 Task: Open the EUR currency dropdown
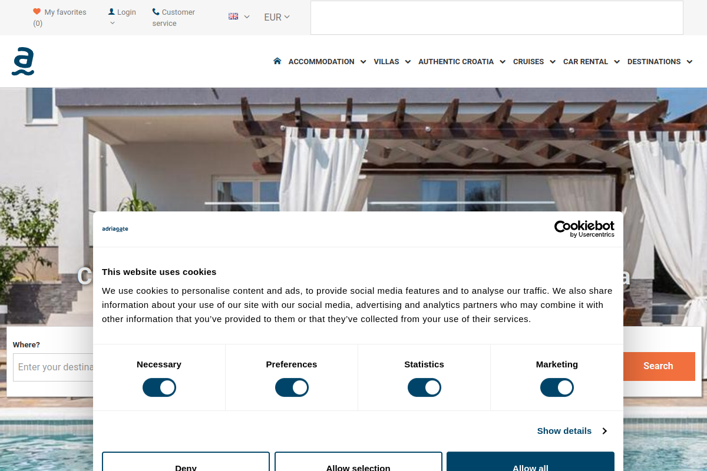(277, 17)
